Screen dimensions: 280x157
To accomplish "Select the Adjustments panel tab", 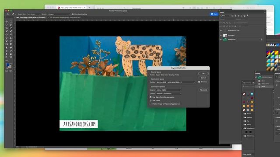I will (x=247, y=83).
